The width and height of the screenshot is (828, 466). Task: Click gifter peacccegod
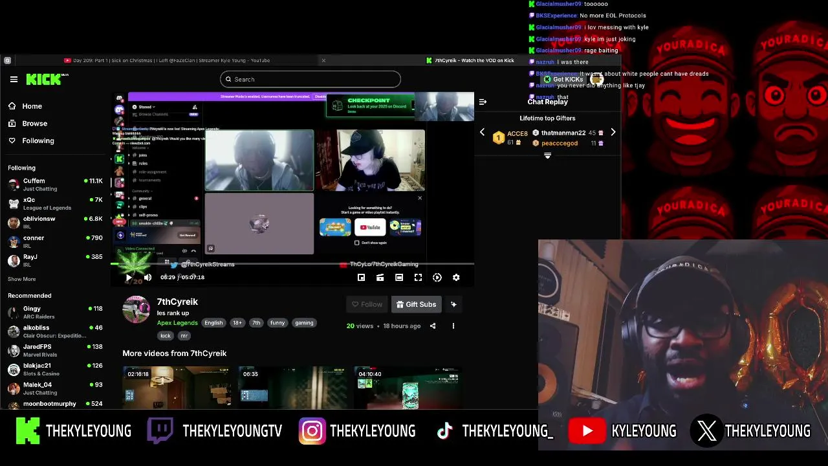[x=560, y=143]
